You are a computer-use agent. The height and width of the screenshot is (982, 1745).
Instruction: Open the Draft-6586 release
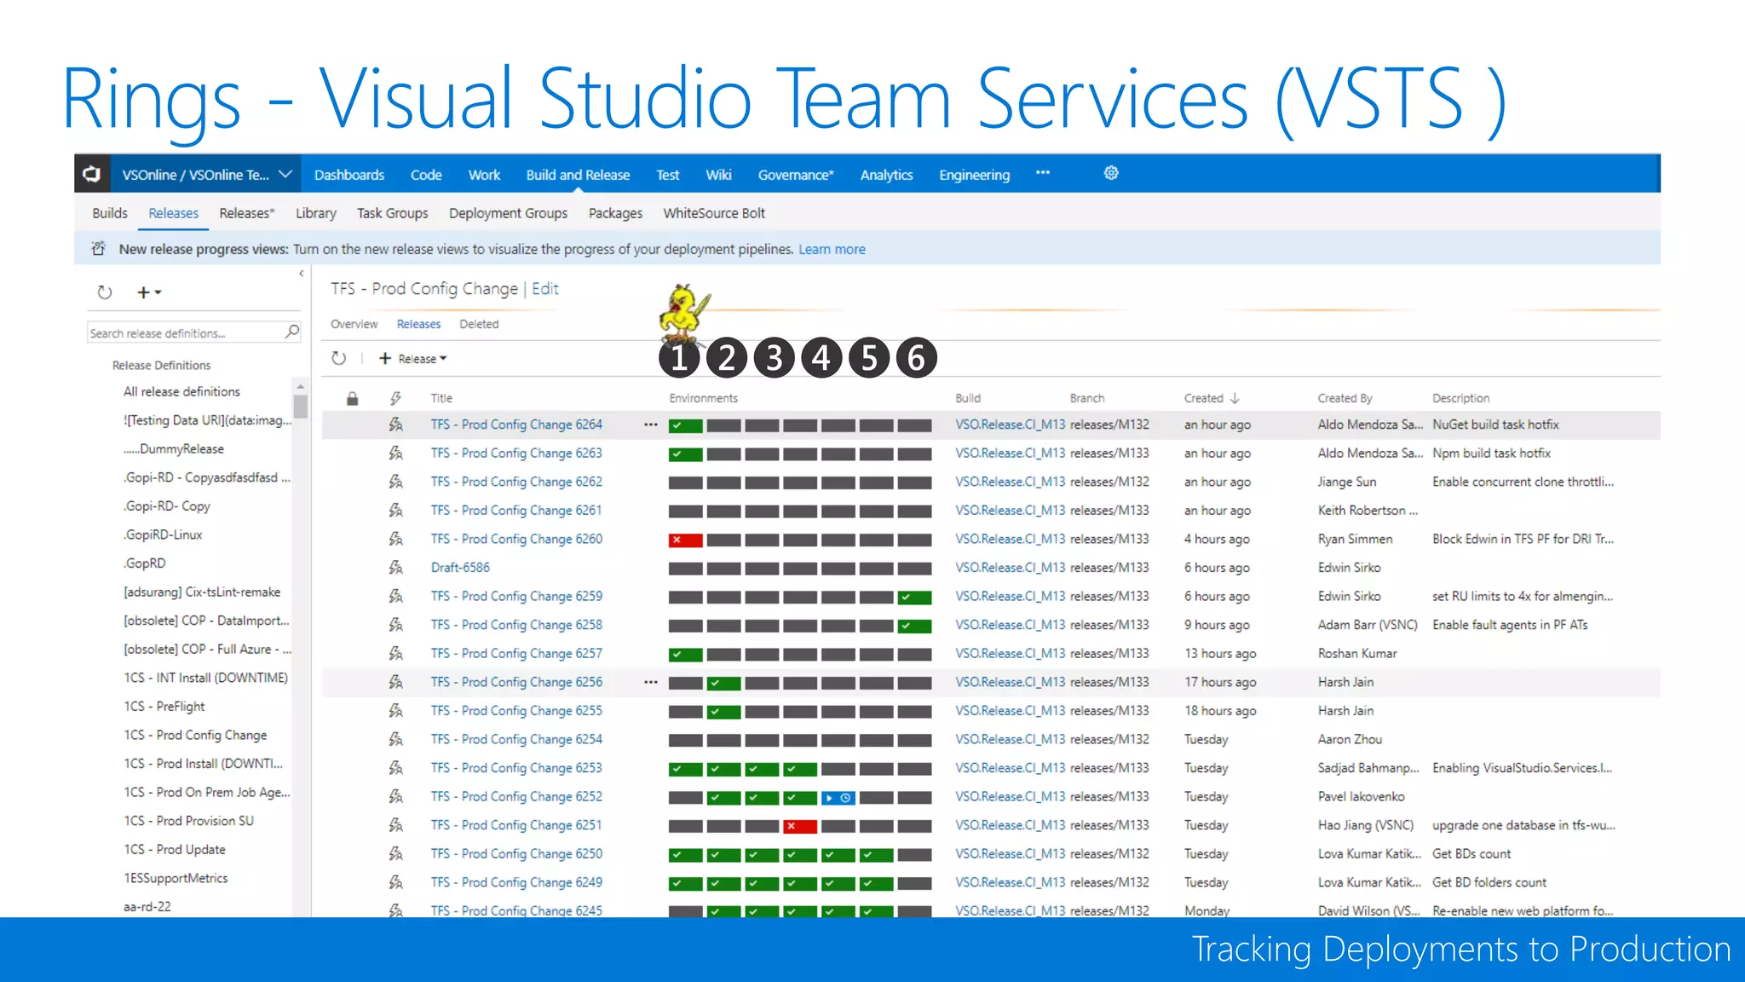(x=460, y=568)
